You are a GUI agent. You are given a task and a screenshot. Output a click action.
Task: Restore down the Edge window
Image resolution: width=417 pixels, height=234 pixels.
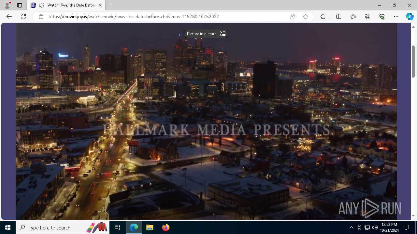tap(395, 5)
